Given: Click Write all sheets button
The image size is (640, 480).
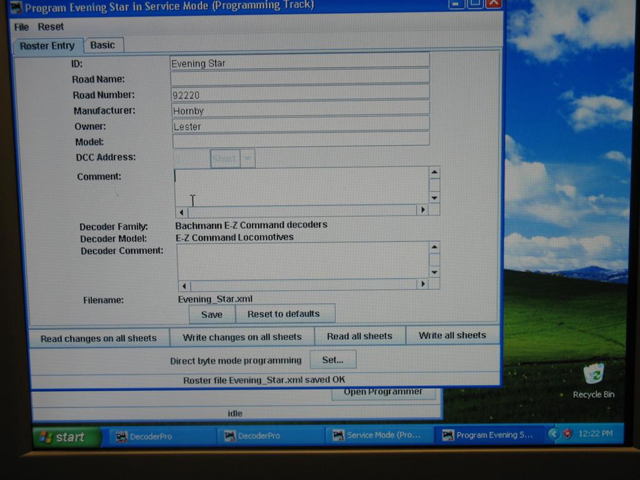Looking at the screenshot, I should point(452,335).
